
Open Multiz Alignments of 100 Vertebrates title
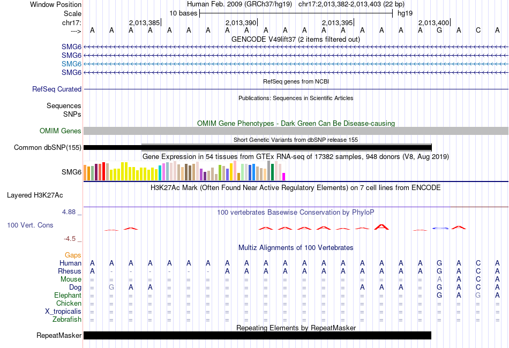coord(296,248)
